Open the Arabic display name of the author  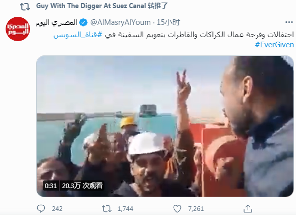click(x=57, y=22)
